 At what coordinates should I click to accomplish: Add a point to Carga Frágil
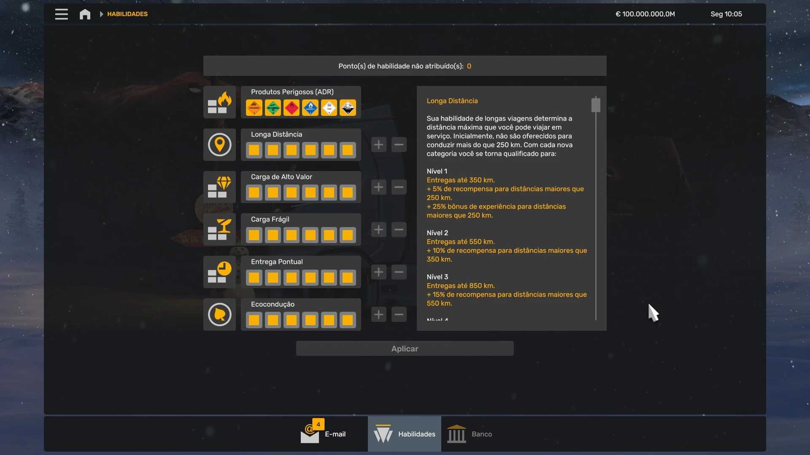point(378,230)
